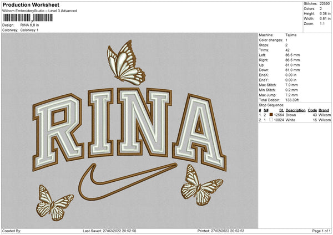Click the 'Page 1 of 1' footer text
Image resolution: width=333 pixels, height=235 pixels.
pyautogui.click(x=321, y=231)
